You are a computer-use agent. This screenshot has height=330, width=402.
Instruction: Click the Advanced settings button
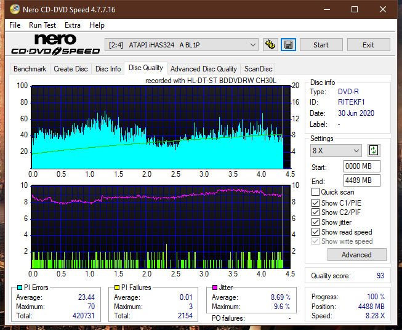click(356, 255)
